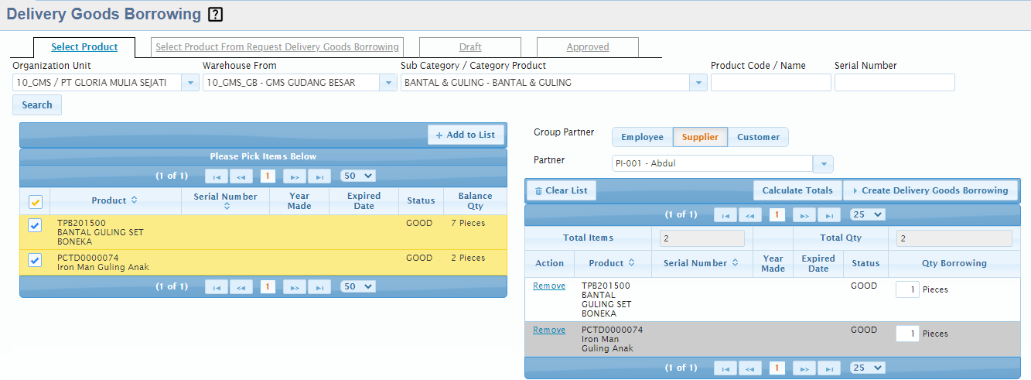Remove TPB201500 from the borrowing list
Screen dimensions: 1031x380
tap(549, 286)
